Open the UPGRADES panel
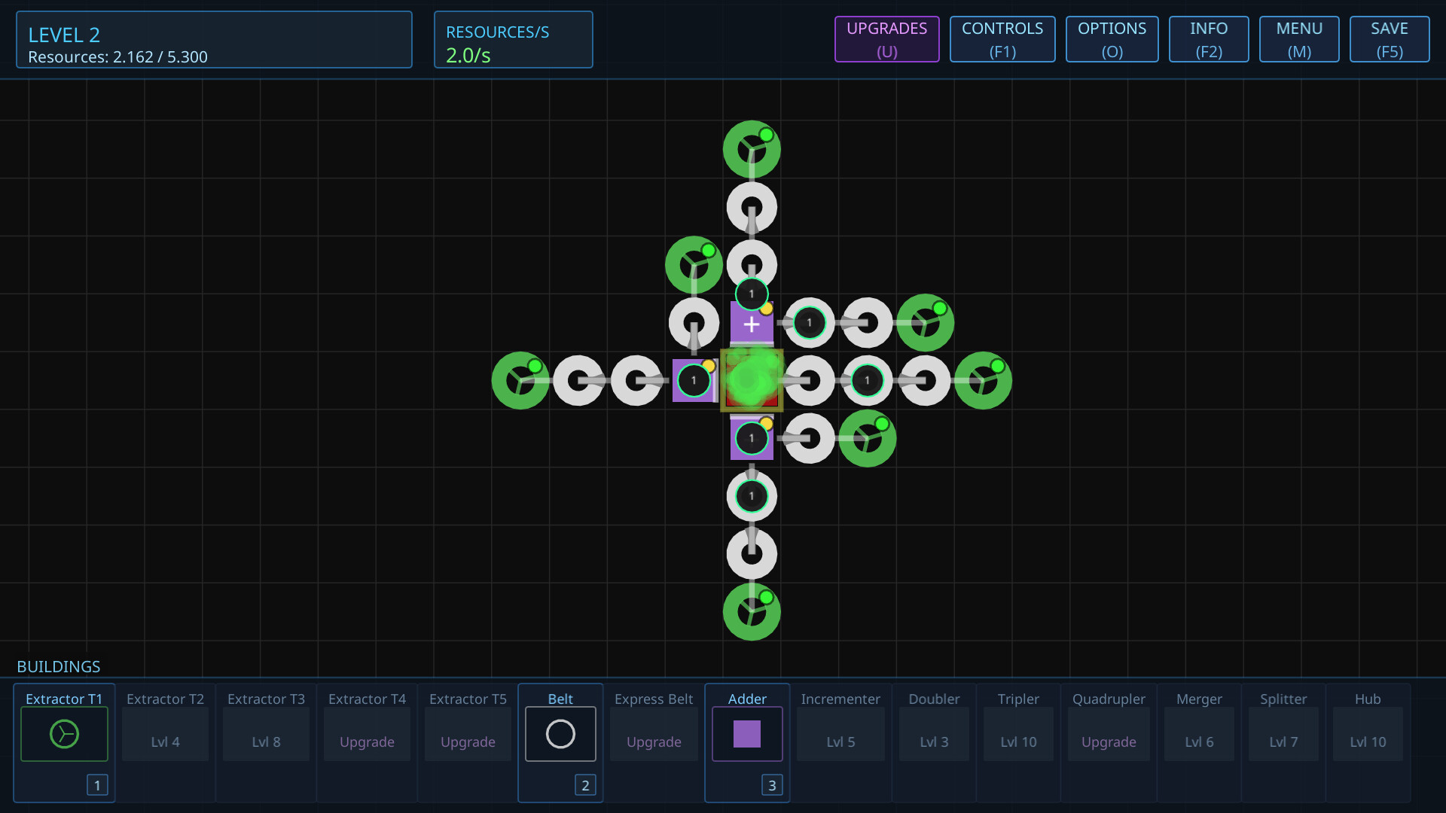 point(886,39)
